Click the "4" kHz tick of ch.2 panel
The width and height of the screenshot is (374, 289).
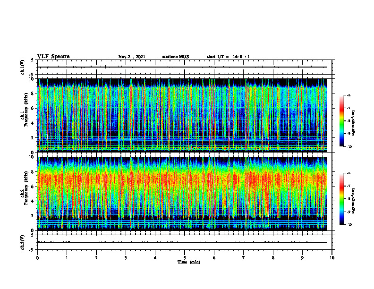[33, 201]
